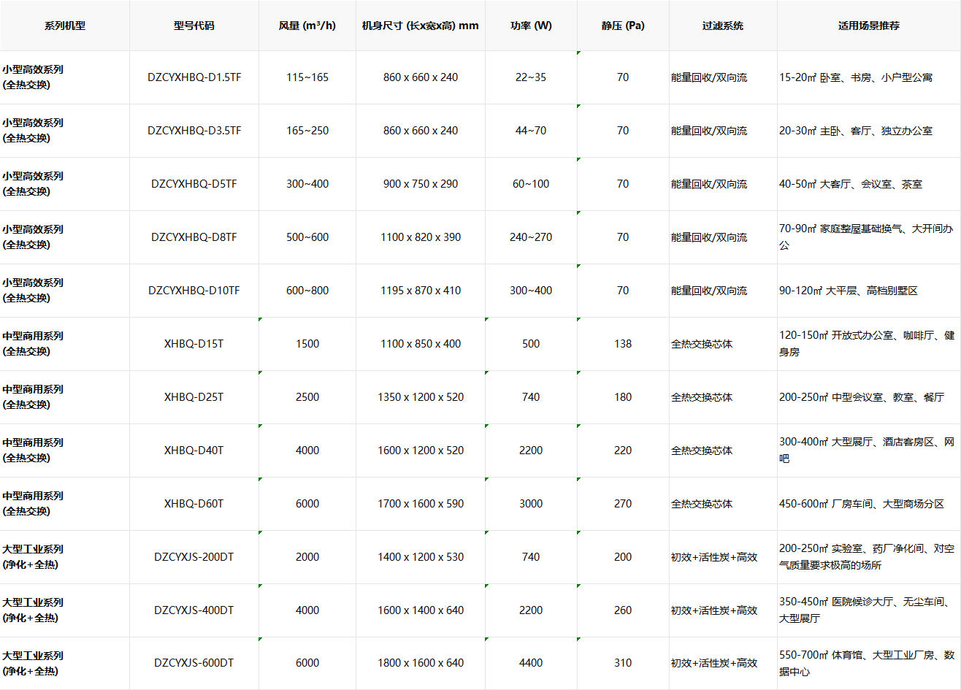
Task: Click dimensions 1195 x 870 x 410
Action: pyautogui.click(x=421, y=291)
